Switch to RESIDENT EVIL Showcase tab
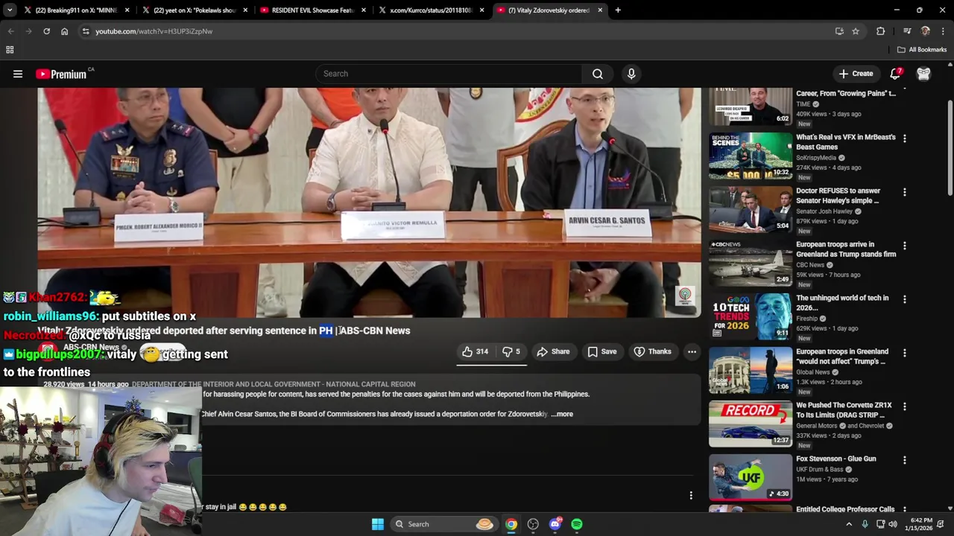 coord(313,10)
